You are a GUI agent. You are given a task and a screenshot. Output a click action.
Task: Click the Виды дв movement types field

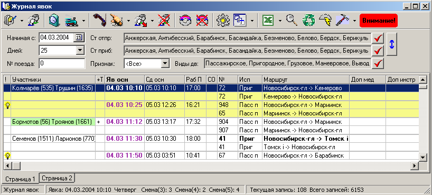point(287,64)
